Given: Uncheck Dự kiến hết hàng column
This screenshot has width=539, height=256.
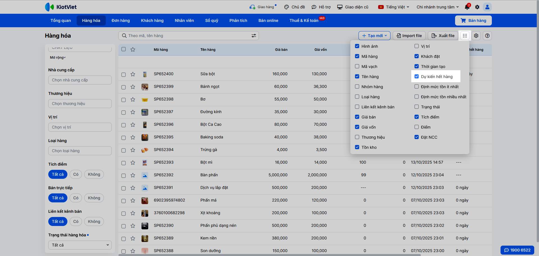Looking at the screenshot, I should tap(417, 76).
